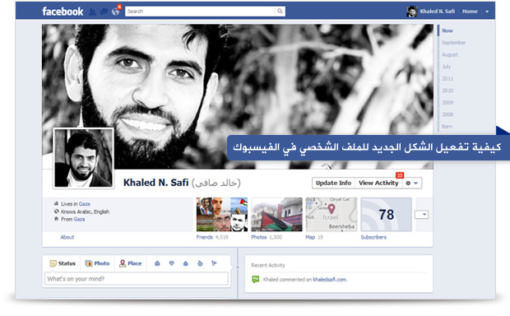This screenshot has width=510, height=316.
Task: Jump to July on the timeline
Action: [446, 67]
